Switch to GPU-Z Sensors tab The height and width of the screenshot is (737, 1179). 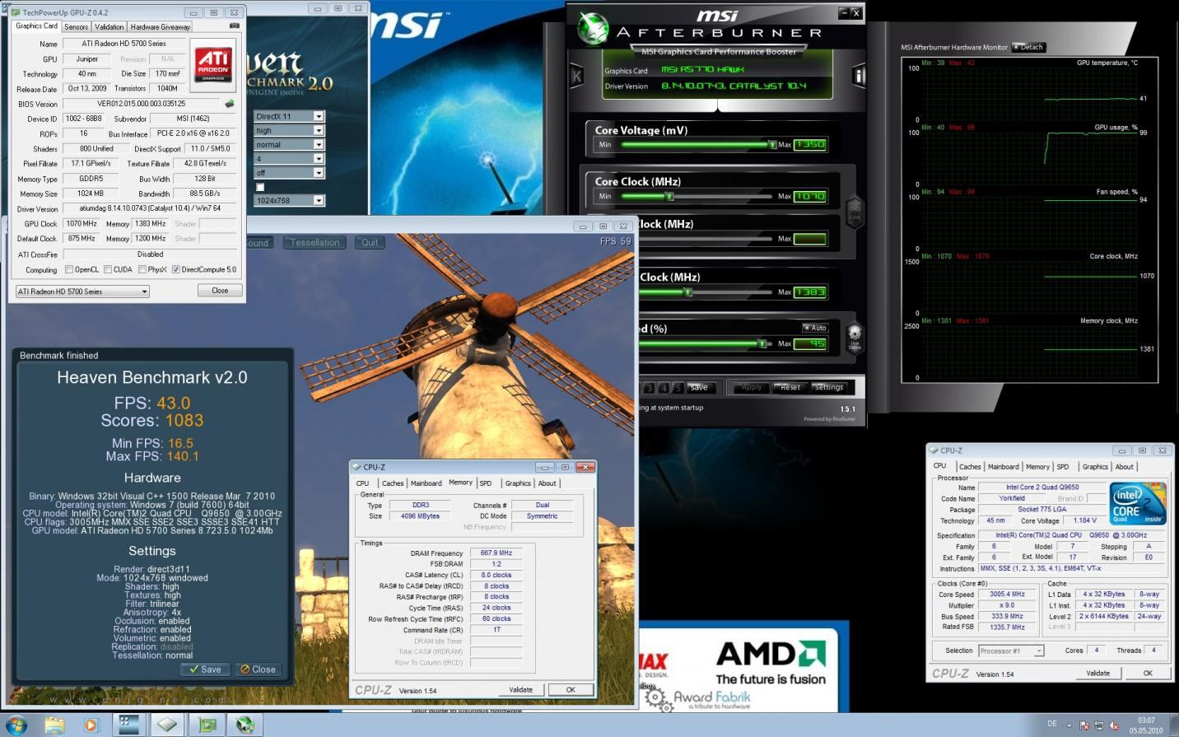[x=76, y=26]
